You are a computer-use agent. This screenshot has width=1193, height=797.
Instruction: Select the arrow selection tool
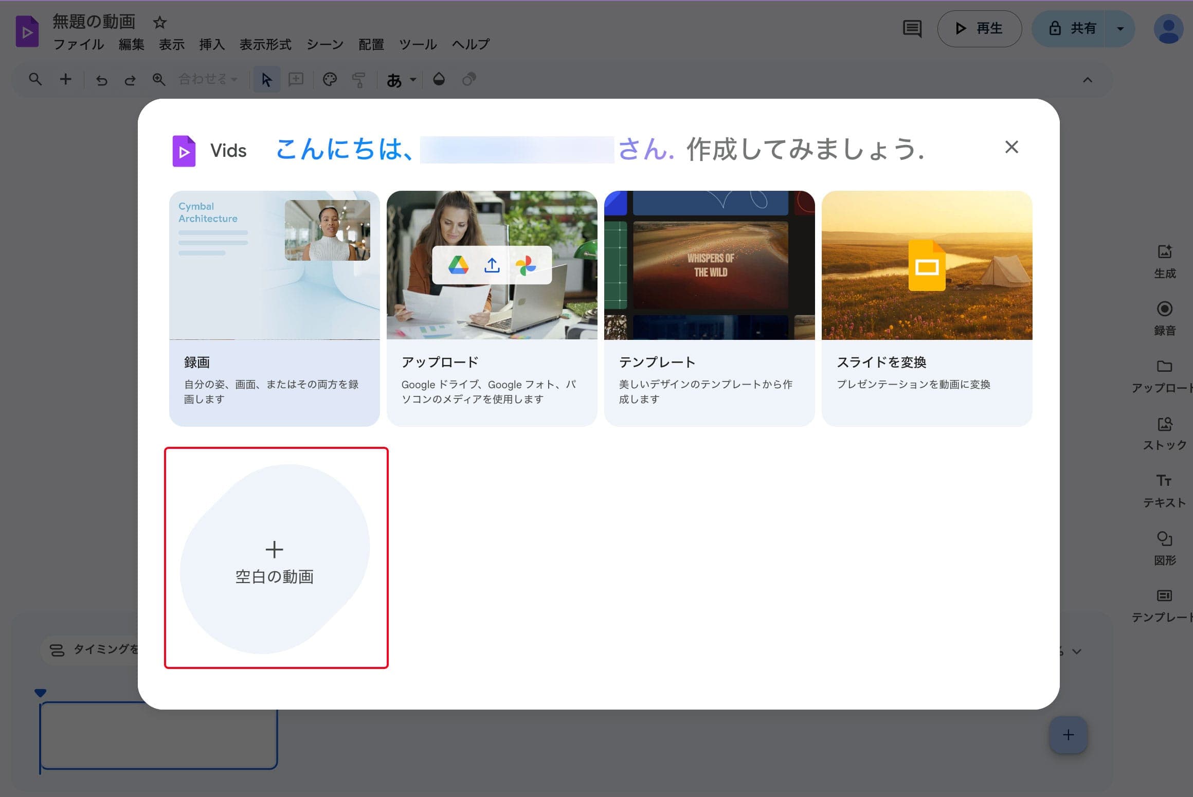267,79
